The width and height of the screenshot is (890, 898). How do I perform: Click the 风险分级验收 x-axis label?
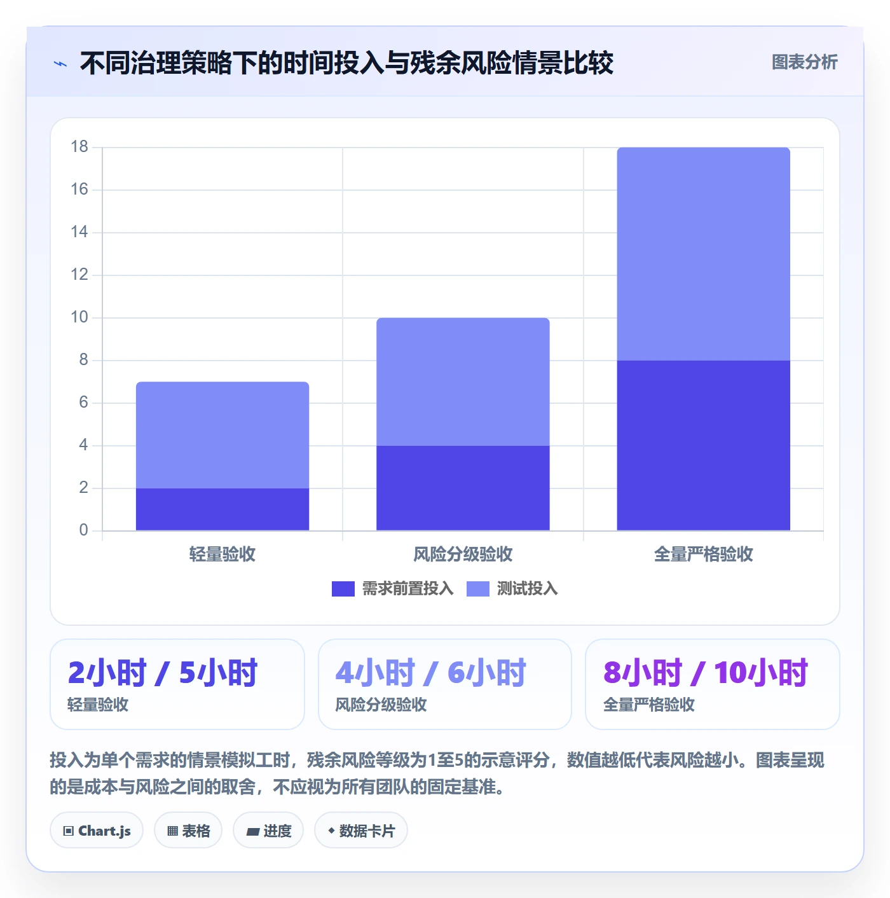pyautogui.click(x=463, y=555)
